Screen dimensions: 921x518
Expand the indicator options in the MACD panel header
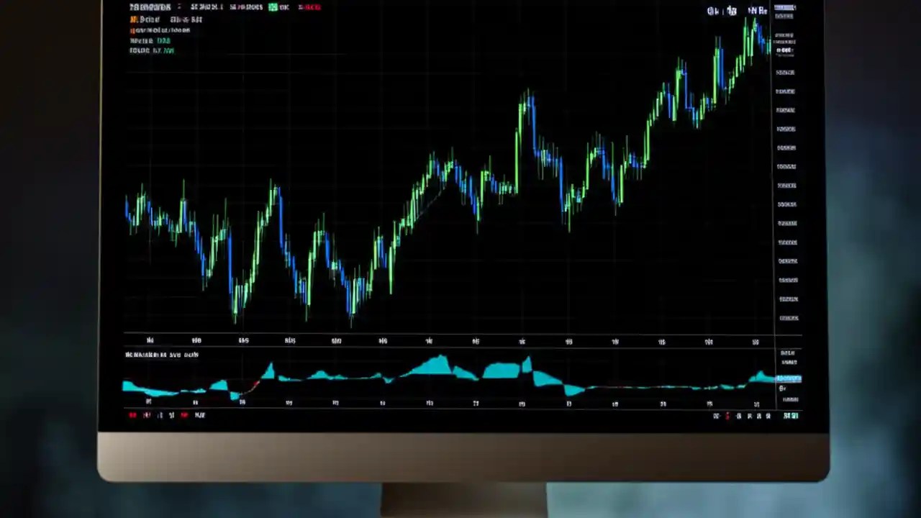[162, 354]
